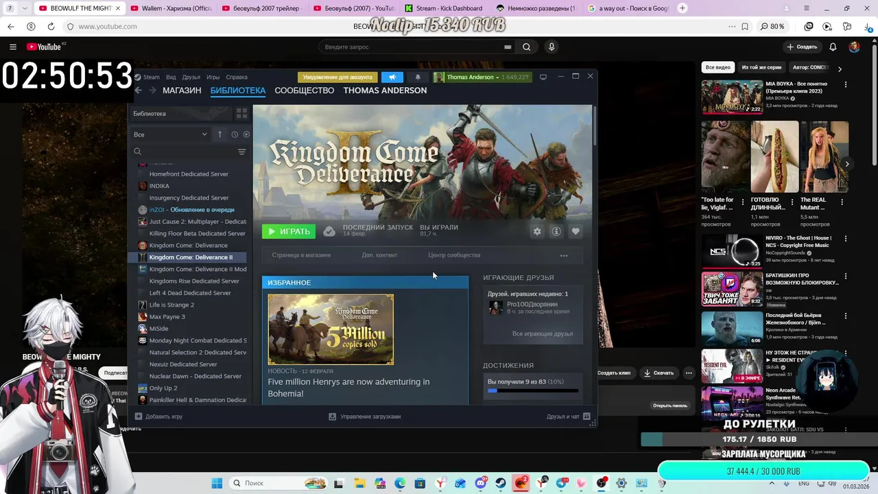Expand the Все library filter dropdown
This screenshot has width=878, height=494.
(x=170, y=134)
